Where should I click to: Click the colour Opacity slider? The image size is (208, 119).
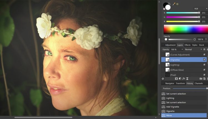click(x=182, y=39)
